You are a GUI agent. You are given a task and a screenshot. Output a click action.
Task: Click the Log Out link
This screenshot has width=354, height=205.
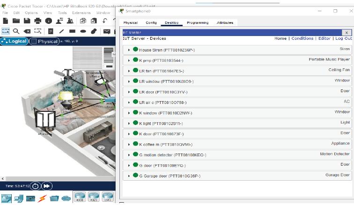344,38
